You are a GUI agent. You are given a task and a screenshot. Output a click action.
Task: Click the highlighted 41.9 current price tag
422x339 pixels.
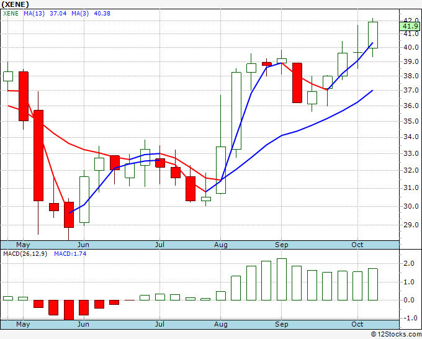click(410, 26)
